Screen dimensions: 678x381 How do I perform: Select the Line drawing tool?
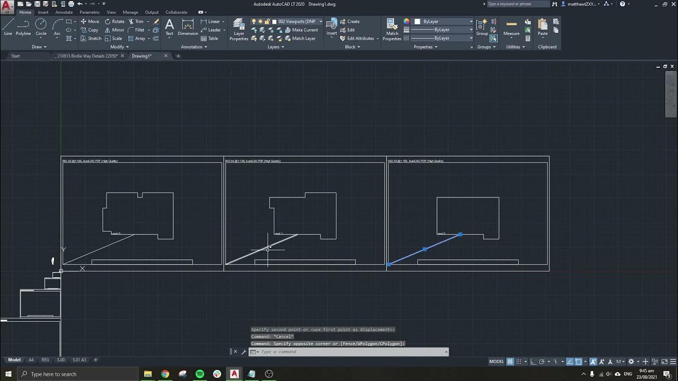pyautogui.click(x=8, y=27)
